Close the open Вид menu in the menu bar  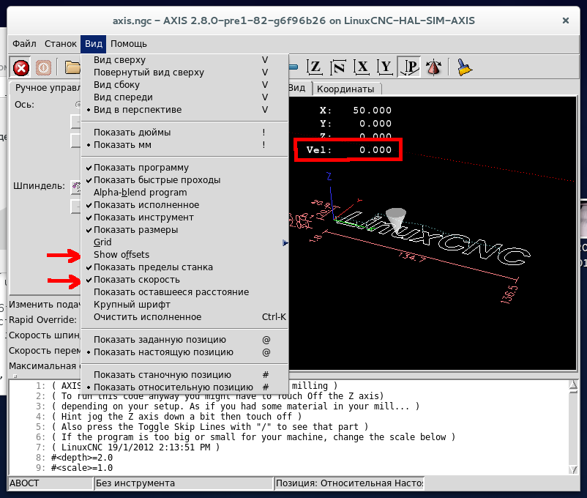(93, 44)
